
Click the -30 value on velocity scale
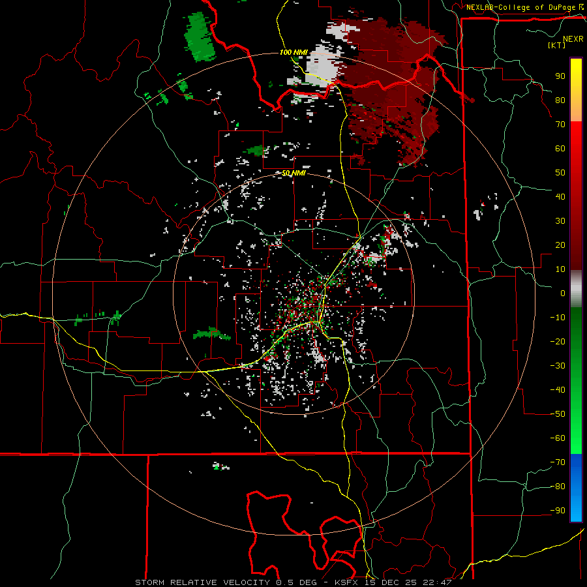pos(558,366)
